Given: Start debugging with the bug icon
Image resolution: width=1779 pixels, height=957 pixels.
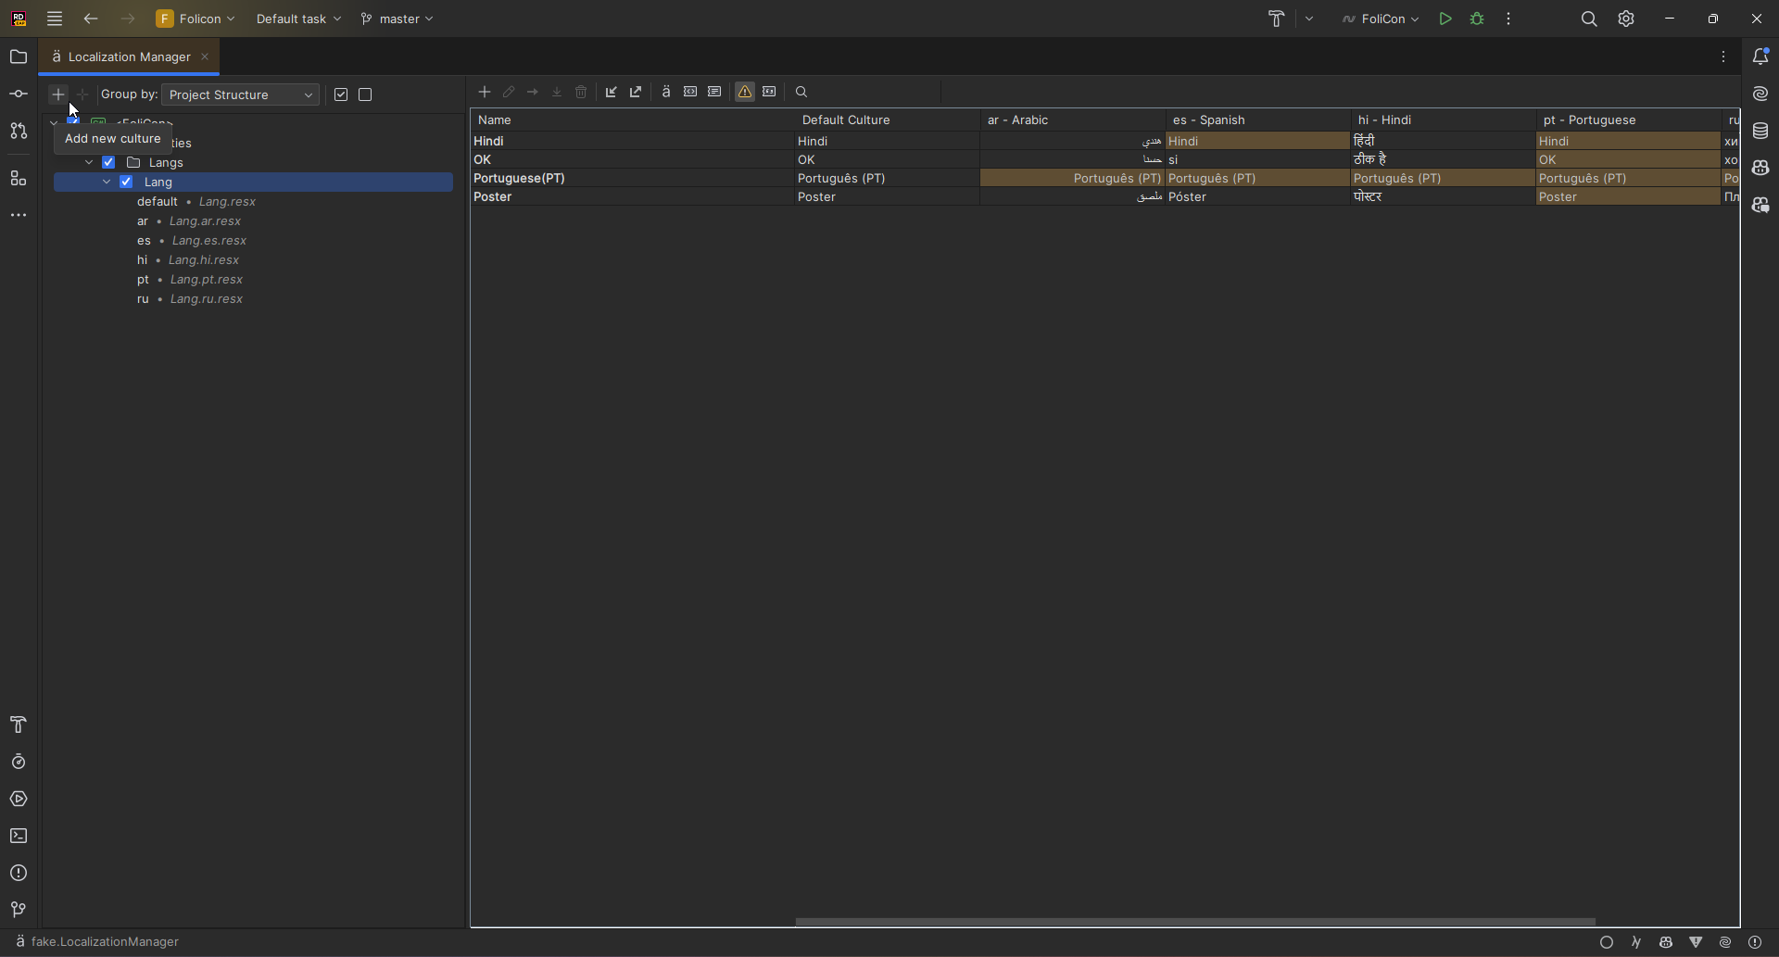Looking at the screenshot, I should [x=1478, y=19].
